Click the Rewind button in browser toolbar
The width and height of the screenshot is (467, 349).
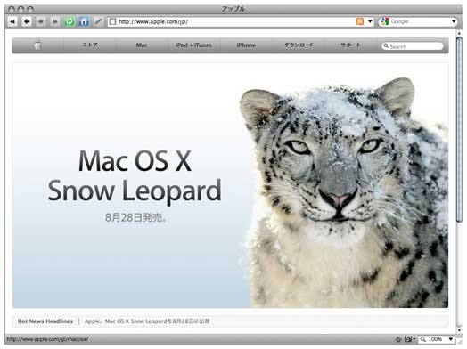coord(12,21)
